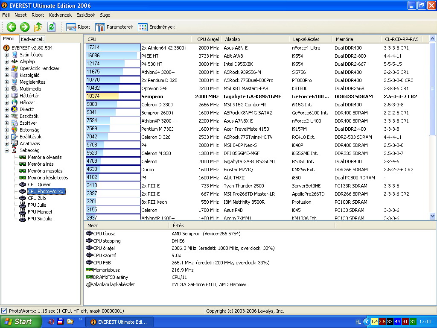Click the Refresh toolbar icon

coord(51,27)
